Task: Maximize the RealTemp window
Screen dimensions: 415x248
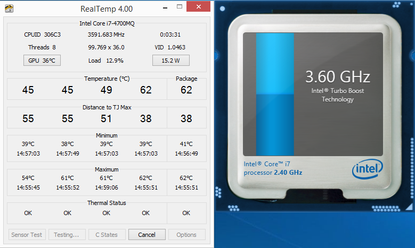Action: (x=180, y=7)
